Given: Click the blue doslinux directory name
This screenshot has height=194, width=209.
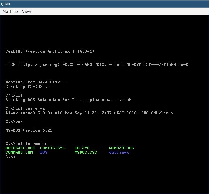Looking at the screenshot, I should coord(119,152).
